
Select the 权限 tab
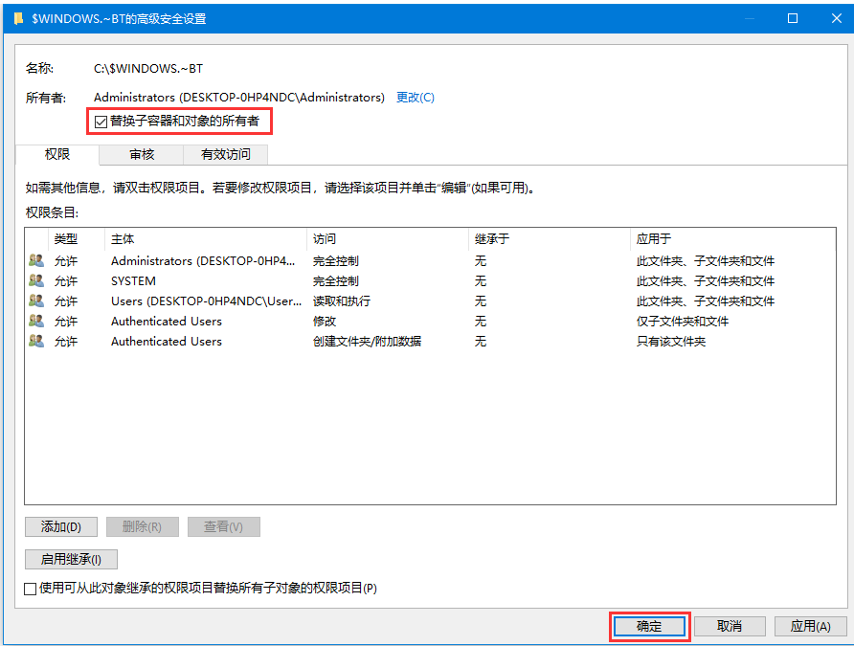[57, 154]
